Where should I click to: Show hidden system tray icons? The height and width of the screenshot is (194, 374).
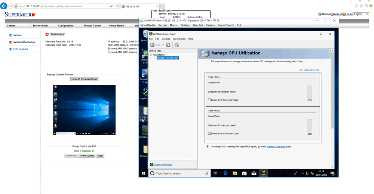(x=303, y=173)
